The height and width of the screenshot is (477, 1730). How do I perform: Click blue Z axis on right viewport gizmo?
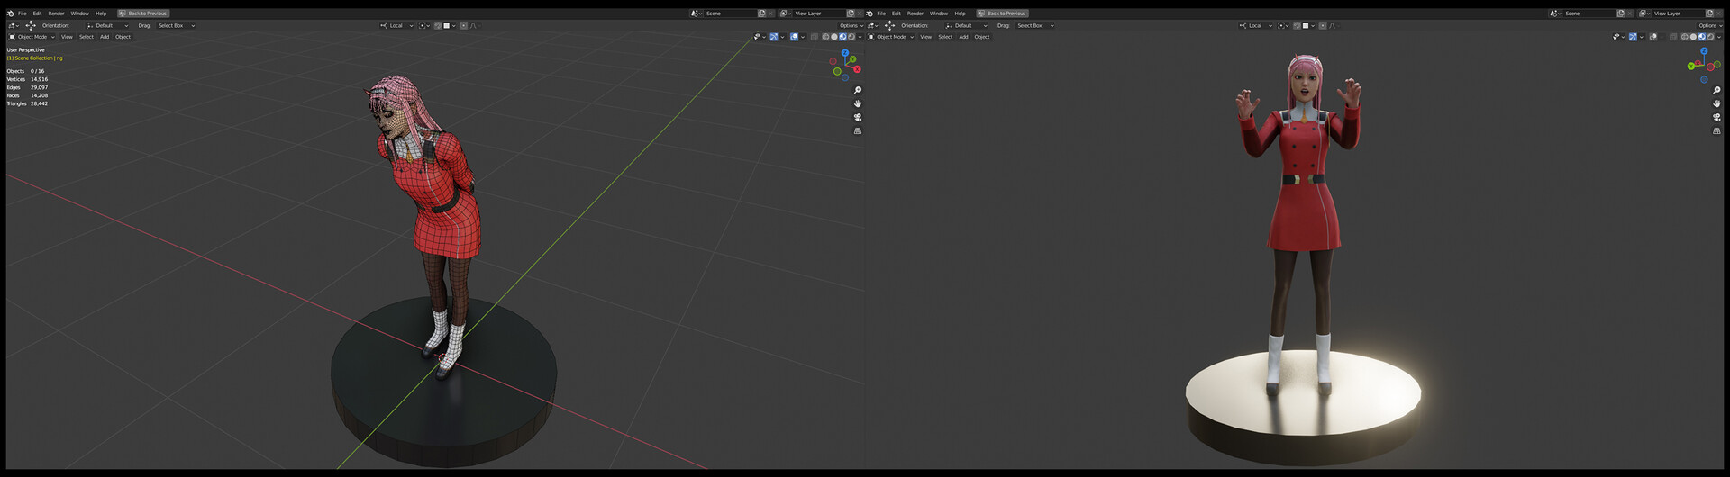tap(1704, 51)
